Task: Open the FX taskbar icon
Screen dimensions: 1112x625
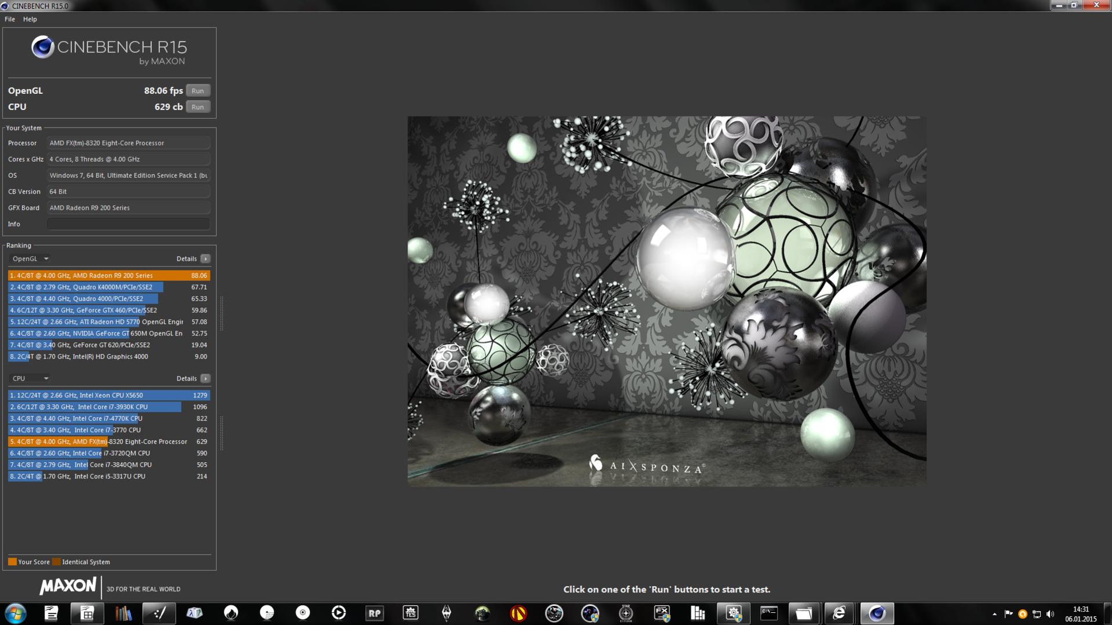Action: click(x=662, y=613)
